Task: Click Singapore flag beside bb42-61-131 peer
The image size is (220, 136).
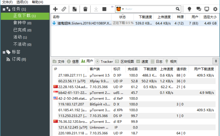Action: coord(56,92)
